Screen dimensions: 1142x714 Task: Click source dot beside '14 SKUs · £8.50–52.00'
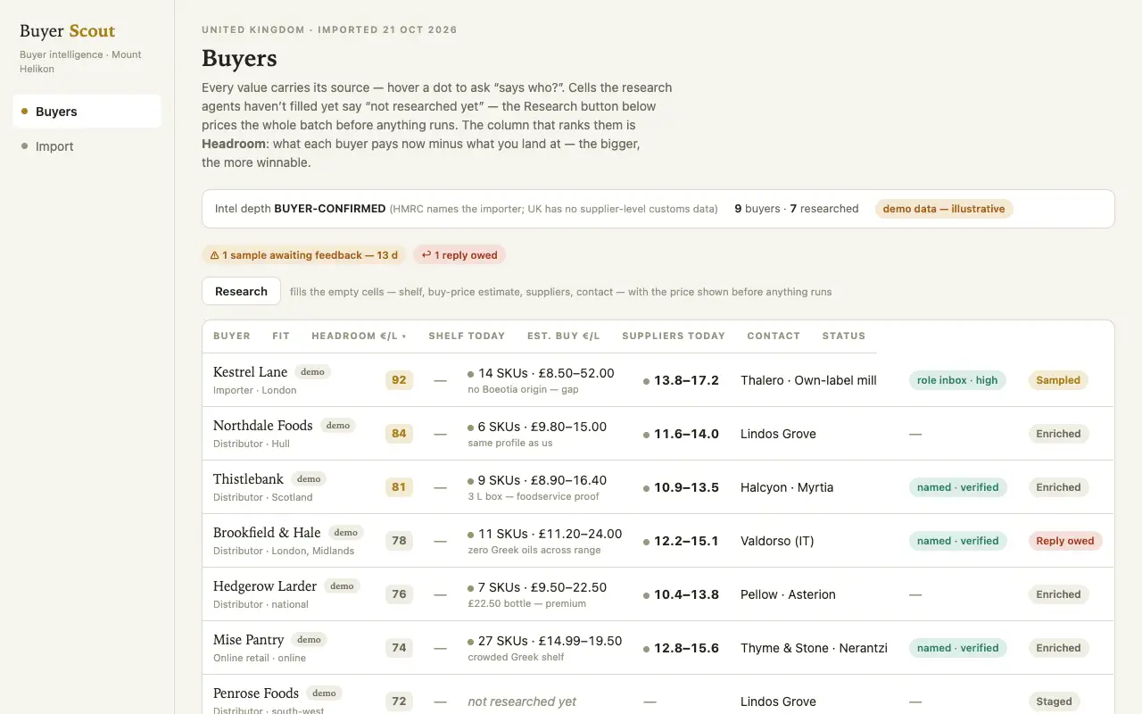tap(471, 374)
